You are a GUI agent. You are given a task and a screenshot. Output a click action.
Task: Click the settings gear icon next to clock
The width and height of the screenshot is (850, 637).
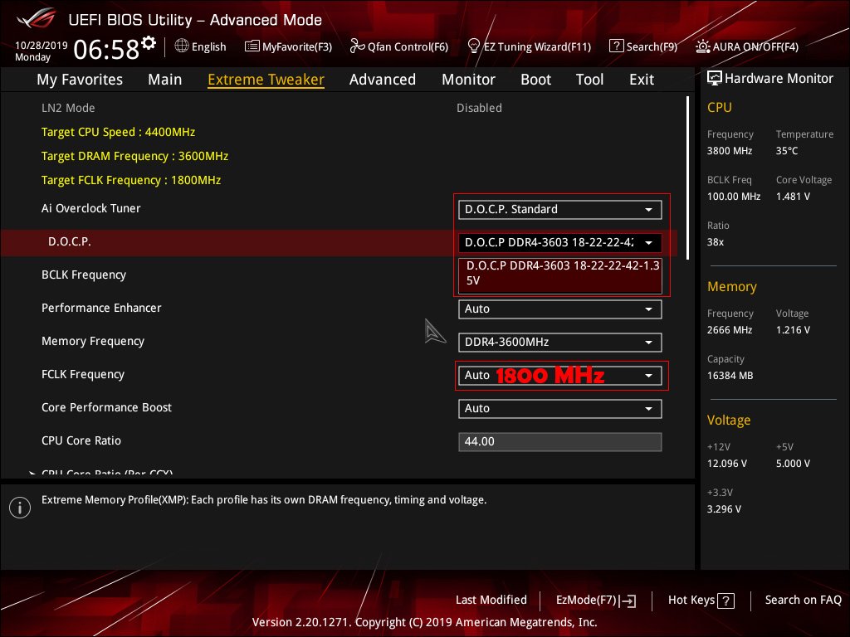click(x=149, y=42)
